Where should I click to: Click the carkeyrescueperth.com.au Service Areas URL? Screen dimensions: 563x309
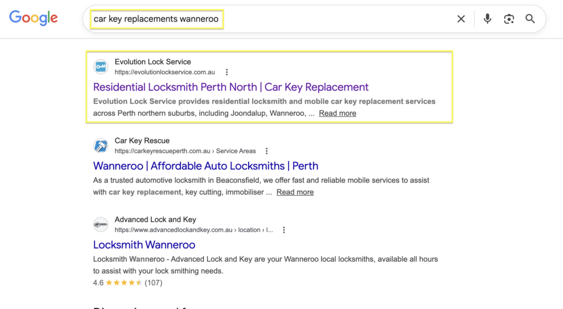[x=185, y=151]
